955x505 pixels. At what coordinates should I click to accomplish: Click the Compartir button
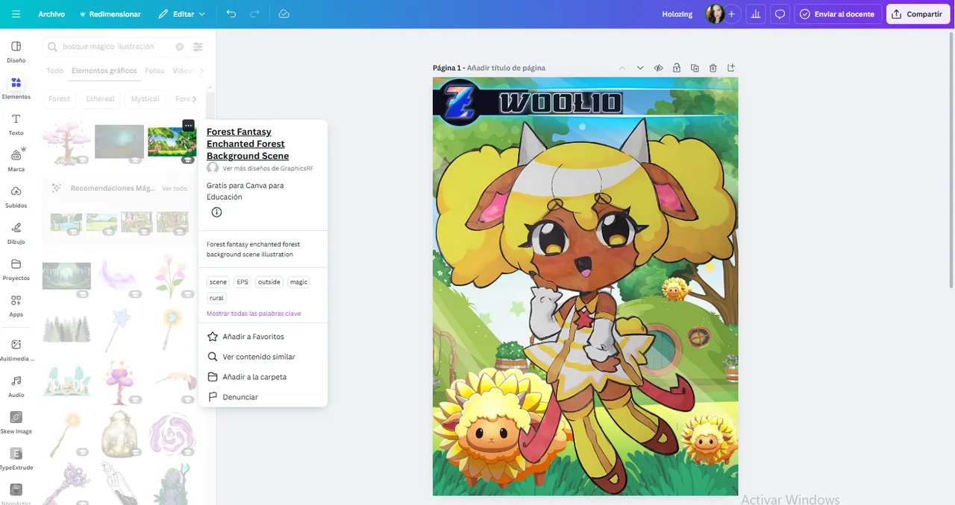point(917,14)
